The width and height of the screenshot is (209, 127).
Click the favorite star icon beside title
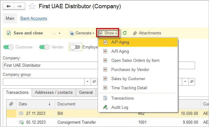pos(32,6)
